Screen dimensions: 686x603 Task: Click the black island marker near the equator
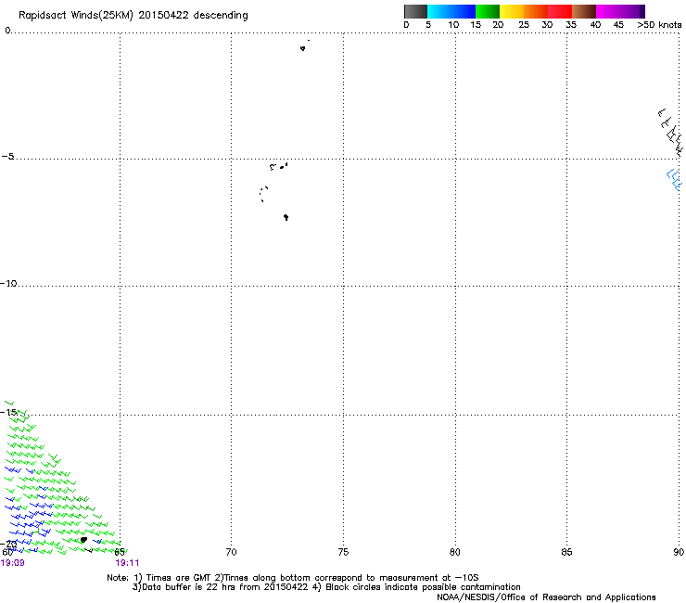click(303, 48)
